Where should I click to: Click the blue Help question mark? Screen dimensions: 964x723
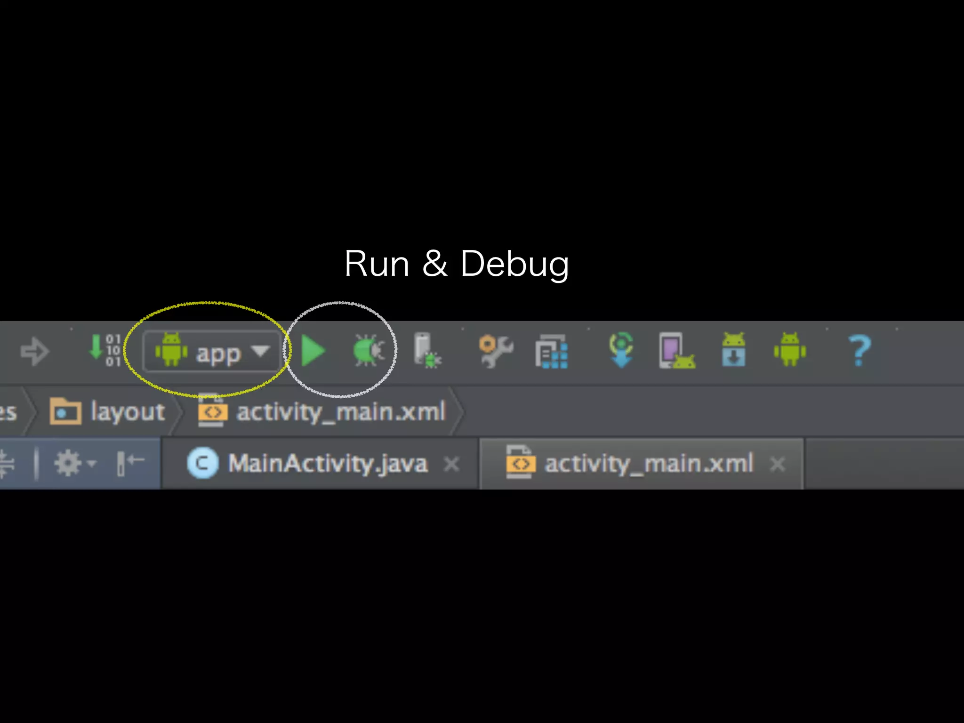tap(859, 351)
